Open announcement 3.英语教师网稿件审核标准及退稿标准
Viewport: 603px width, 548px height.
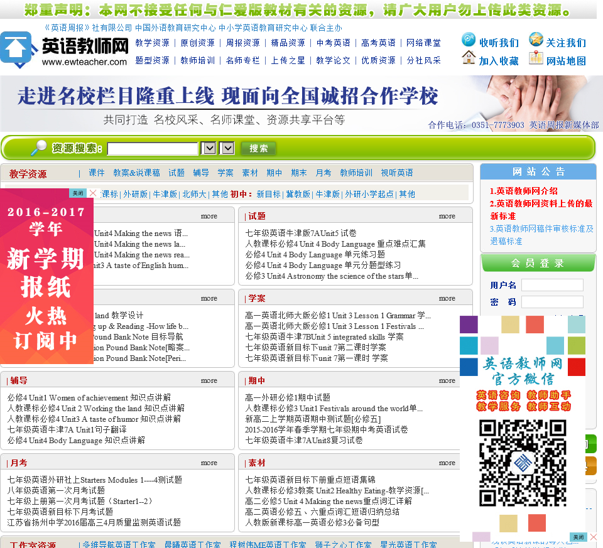coord(541,235)
